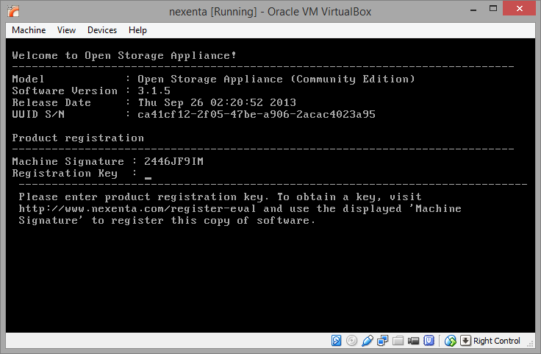Click the VirtualBox logo in title bar
The width and height of the screenshot is (541, 354).
13,11
